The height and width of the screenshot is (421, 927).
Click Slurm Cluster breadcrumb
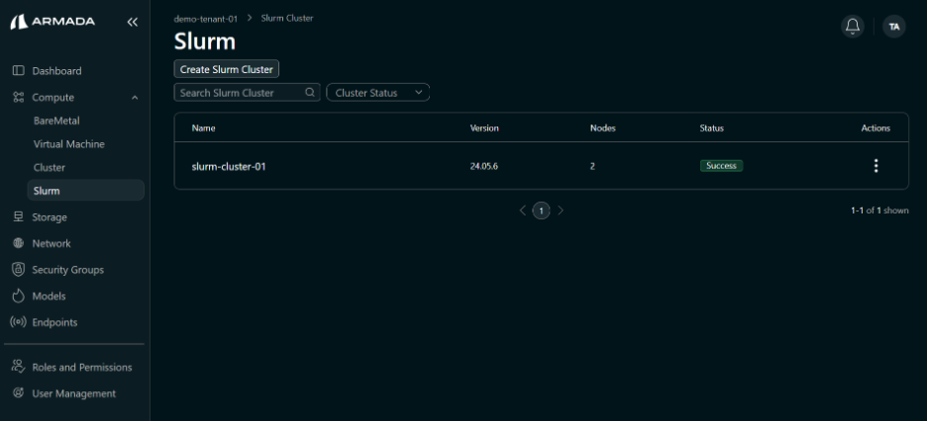click(287, 18)
